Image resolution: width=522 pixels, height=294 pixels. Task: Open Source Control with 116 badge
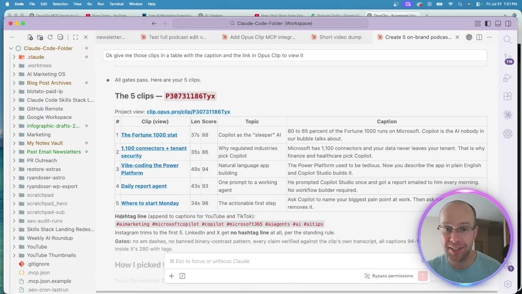point(508,59)
